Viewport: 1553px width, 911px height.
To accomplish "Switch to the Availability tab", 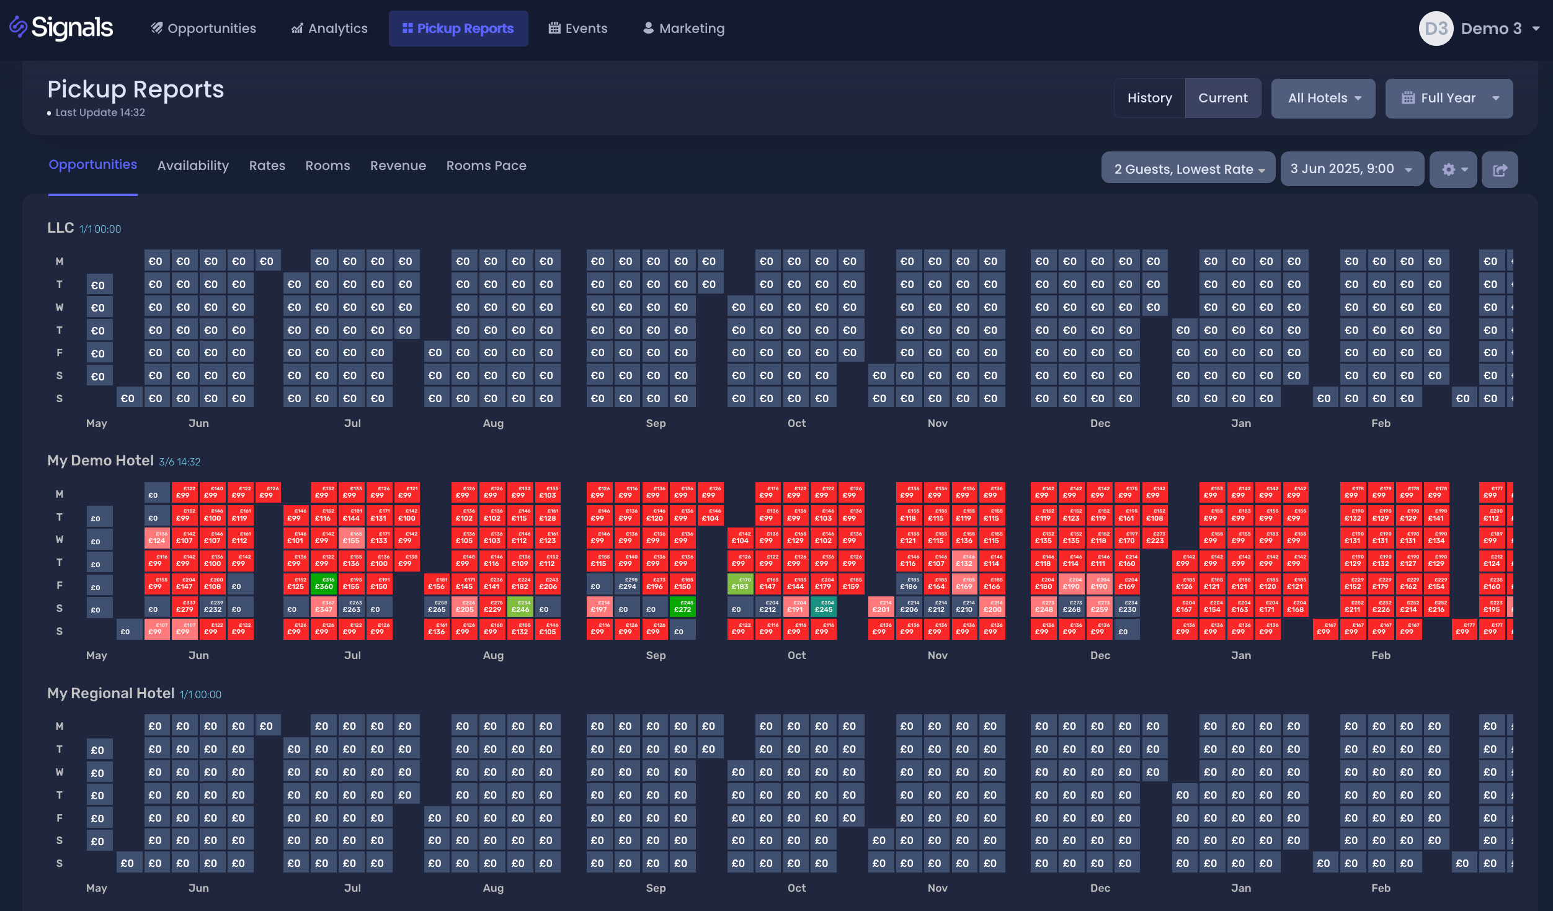I will point(193,166).
